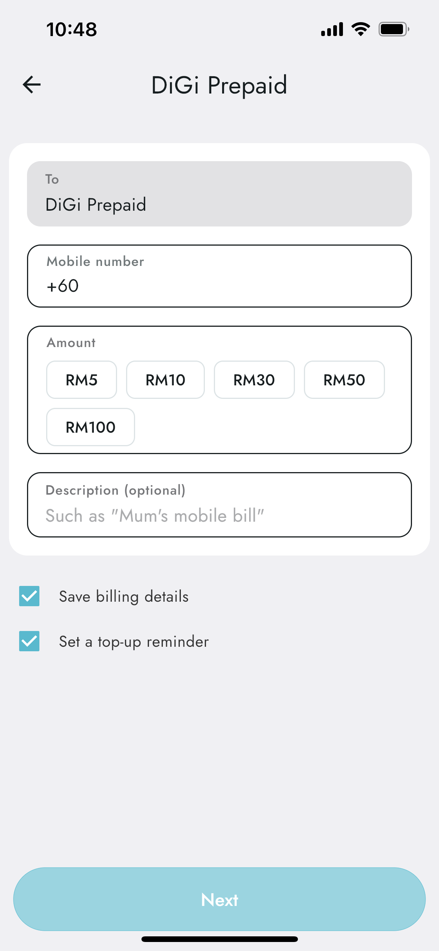Pick the RM100 top-up amount
Screen dimensions: 439x951
pos(90,427)
